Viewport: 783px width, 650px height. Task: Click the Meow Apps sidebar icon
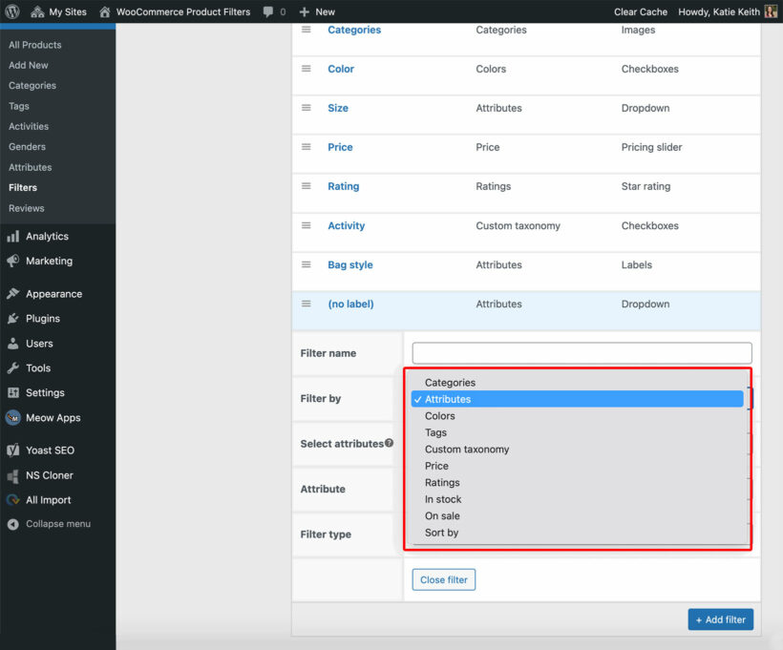(x=11, y=417)
